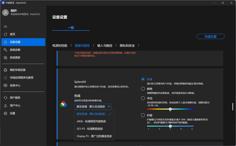Open 华硕应用程序与推荐 apps icon
Viewport: 236px width, 146px height.
point(5,77)
